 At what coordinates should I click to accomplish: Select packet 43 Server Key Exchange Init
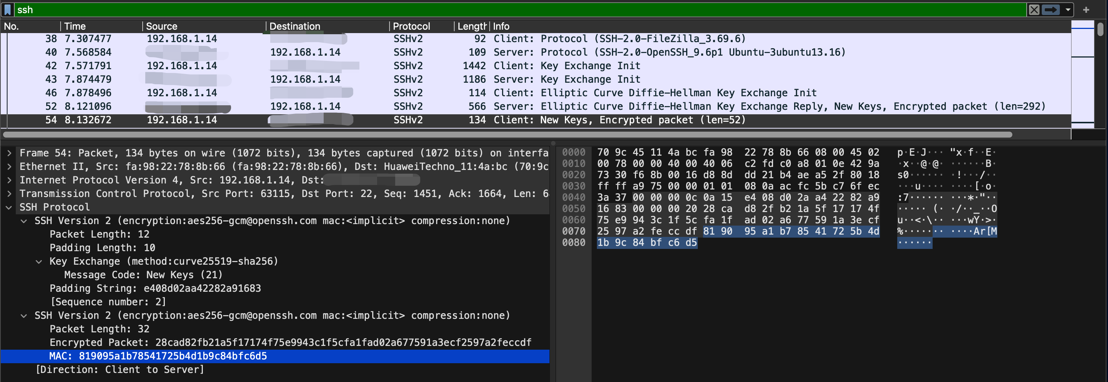[536, 79]
